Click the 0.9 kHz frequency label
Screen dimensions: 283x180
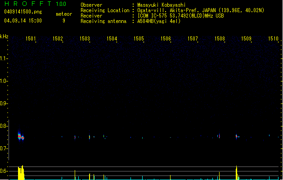click(3, 103)
